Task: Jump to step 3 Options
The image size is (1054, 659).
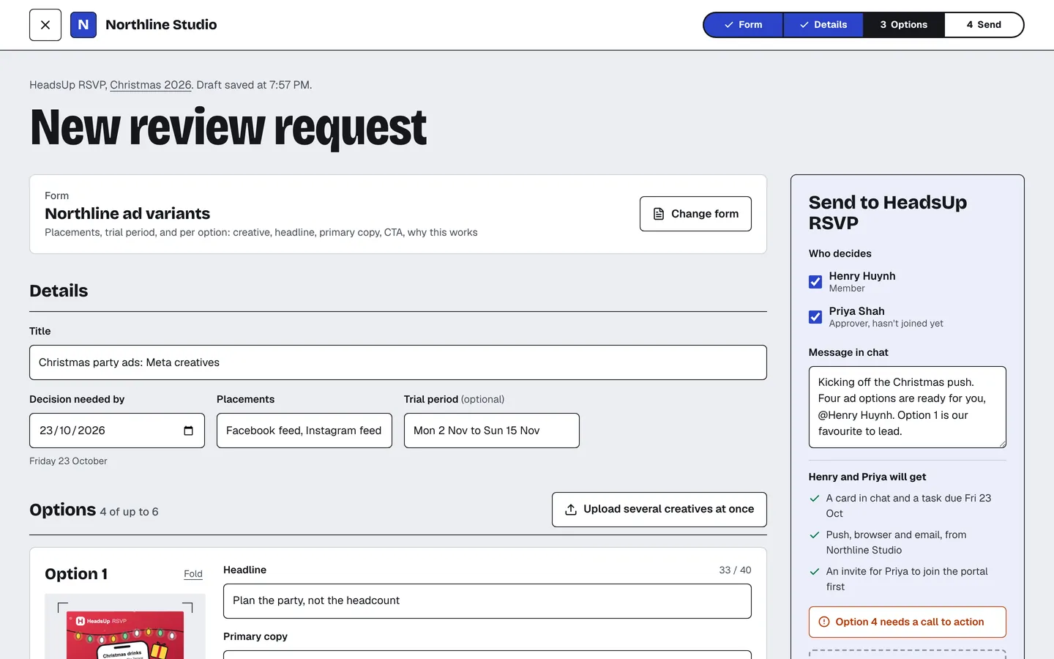Action: click(904, 25)
